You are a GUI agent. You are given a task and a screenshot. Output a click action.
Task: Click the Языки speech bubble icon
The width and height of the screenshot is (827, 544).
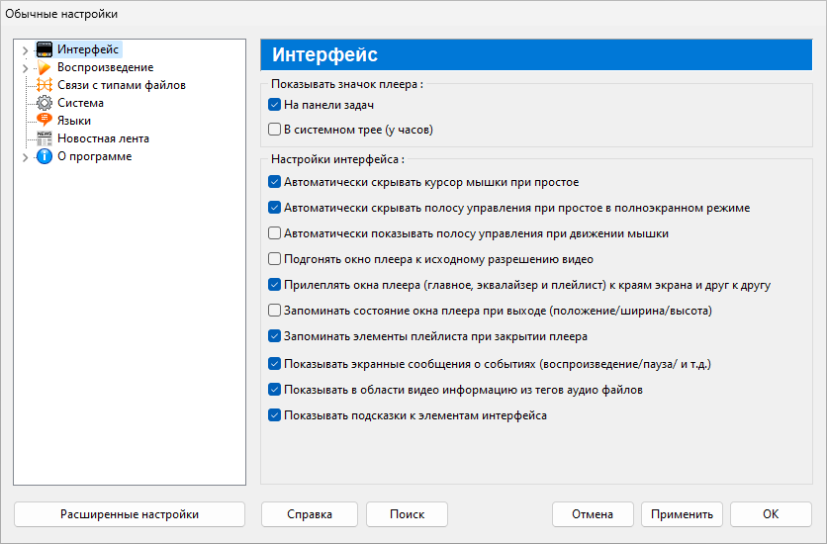44,121
